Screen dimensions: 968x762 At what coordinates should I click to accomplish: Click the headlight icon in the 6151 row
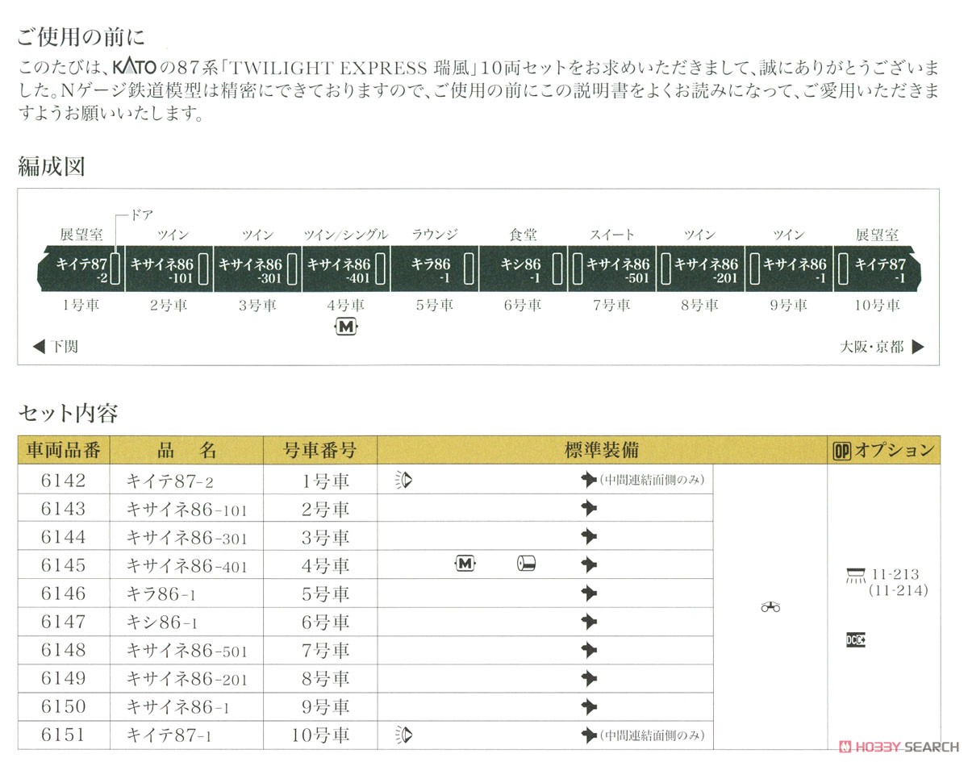pos(403,735)
